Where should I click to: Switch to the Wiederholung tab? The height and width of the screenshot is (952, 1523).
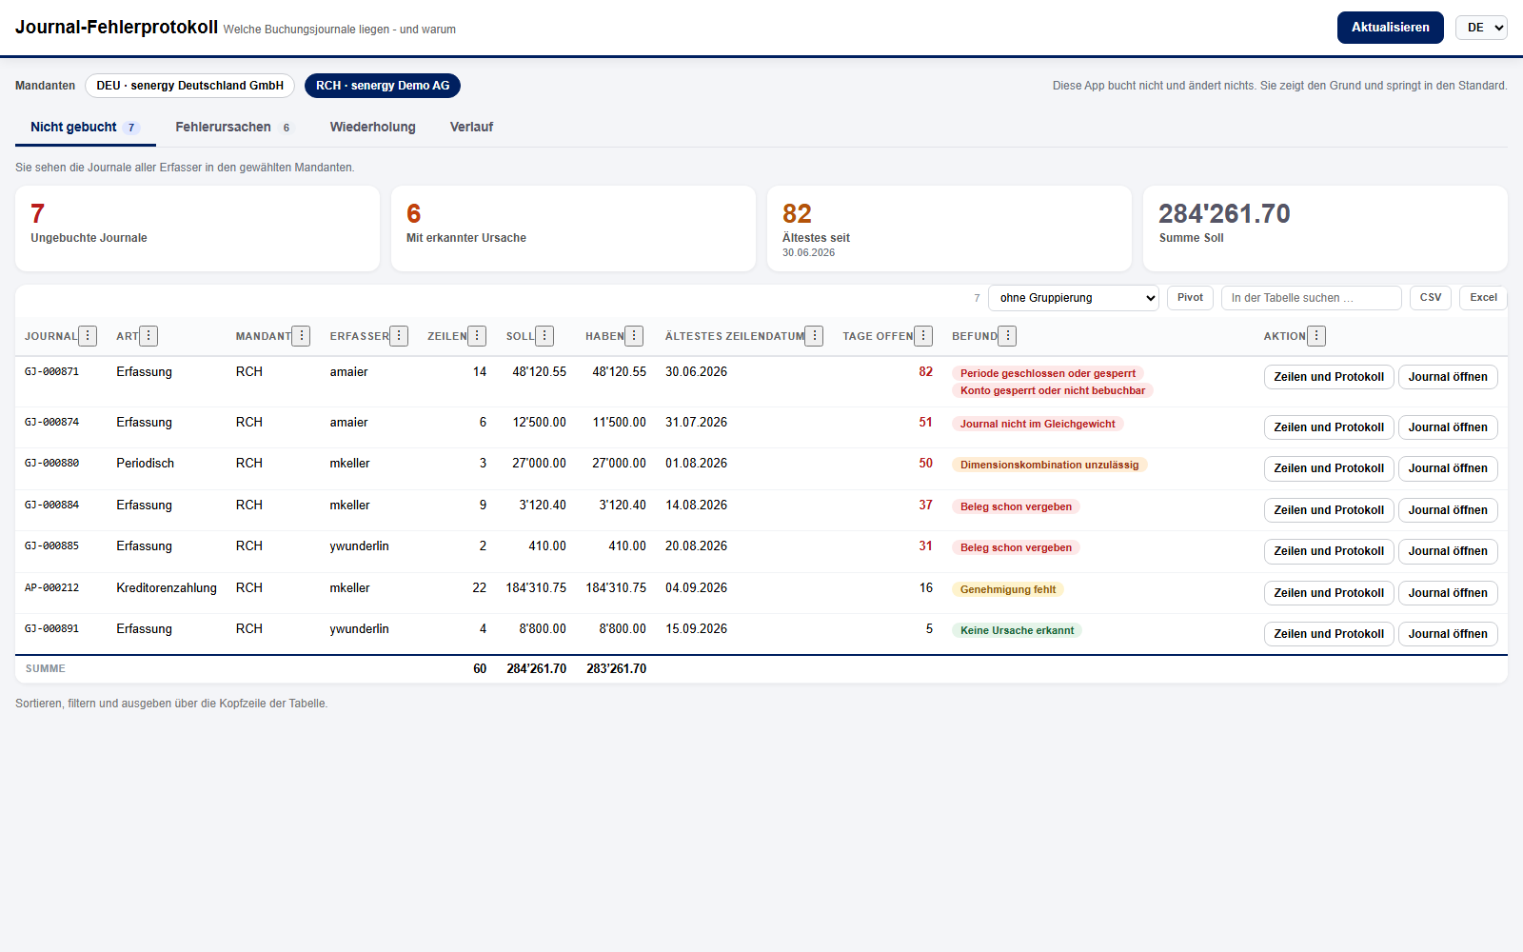pyautogui.click(x=373, y=127)
